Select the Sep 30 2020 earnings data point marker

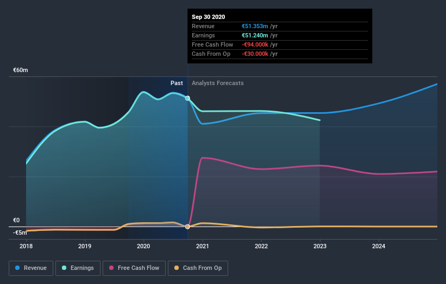pos(187,98)
